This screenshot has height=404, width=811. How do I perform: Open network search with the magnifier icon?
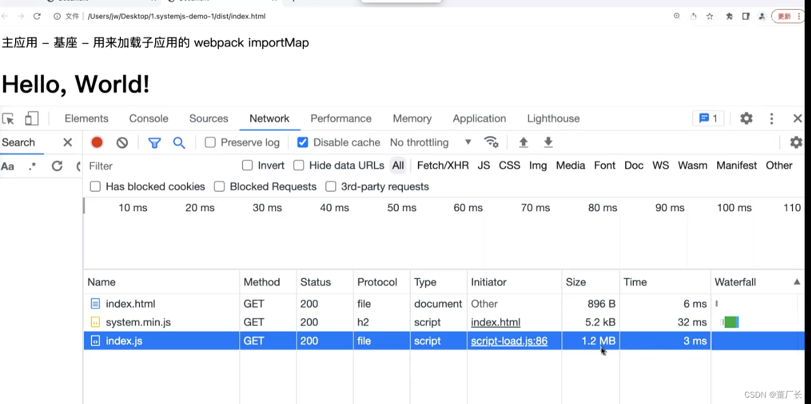(179, 142)
